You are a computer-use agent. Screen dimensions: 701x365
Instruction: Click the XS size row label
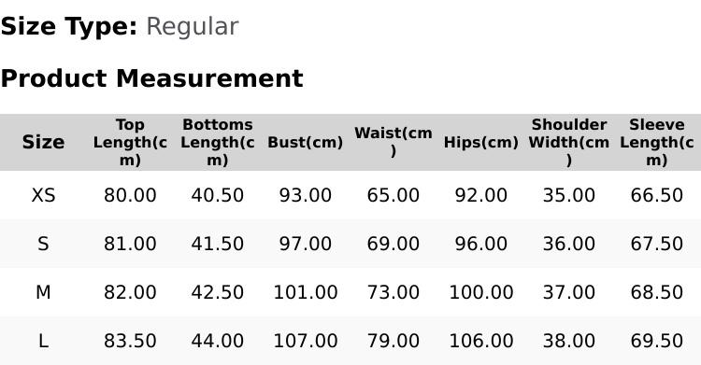tap(43, 195)
